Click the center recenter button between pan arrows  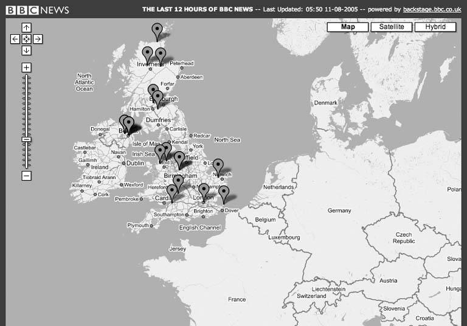pos(26,39)
